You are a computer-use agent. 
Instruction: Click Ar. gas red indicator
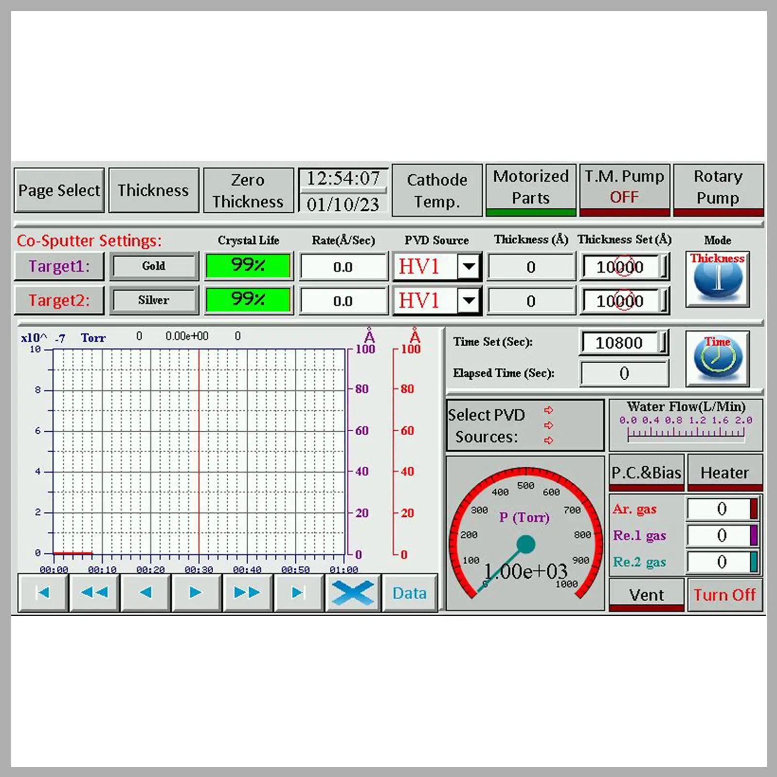coord(754,508)
